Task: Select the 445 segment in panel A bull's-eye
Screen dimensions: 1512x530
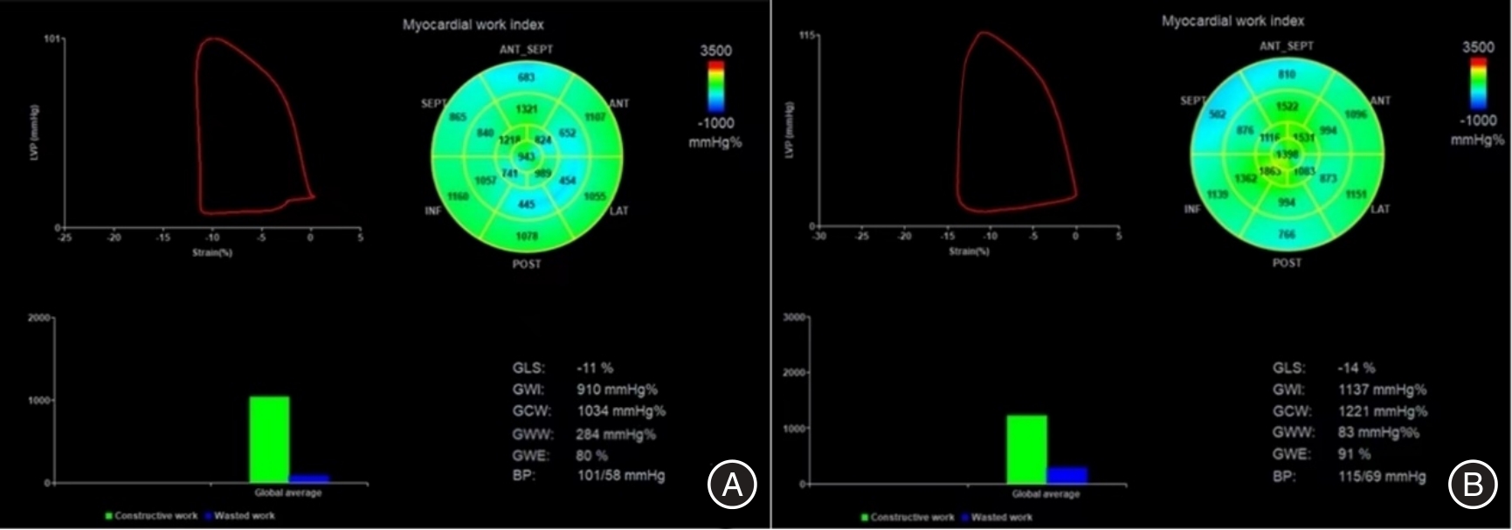Action: (526, 204)
